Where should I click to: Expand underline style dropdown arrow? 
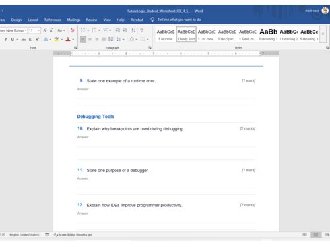(x=17, y=40)
